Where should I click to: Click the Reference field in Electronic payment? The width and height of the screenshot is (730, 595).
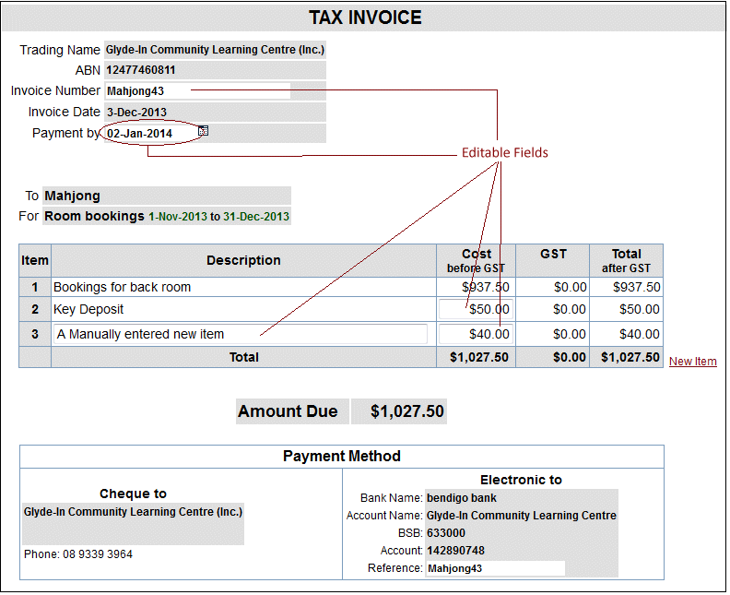pos(495,568)
